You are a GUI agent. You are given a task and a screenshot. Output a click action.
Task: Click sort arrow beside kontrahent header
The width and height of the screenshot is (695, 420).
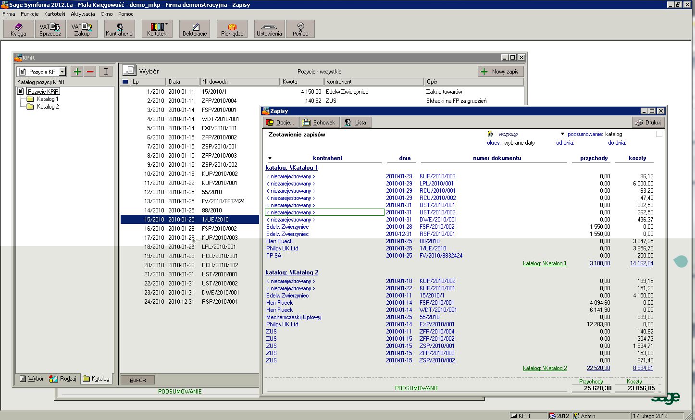point(270,158)
